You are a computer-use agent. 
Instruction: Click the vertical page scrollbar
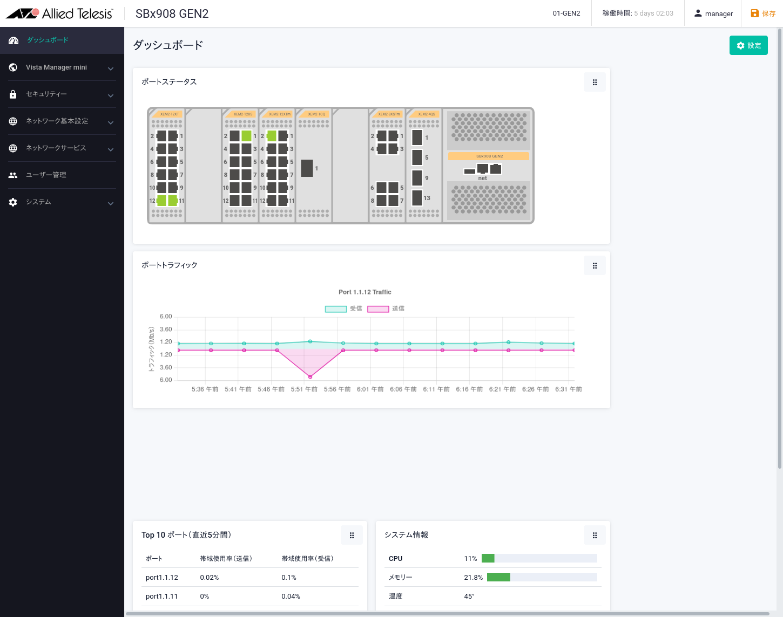pos(779,248)
